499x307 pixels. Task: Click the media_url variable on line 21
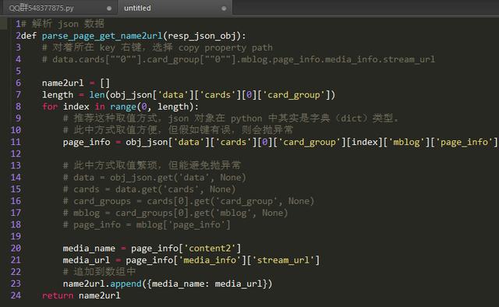point(87,260)
